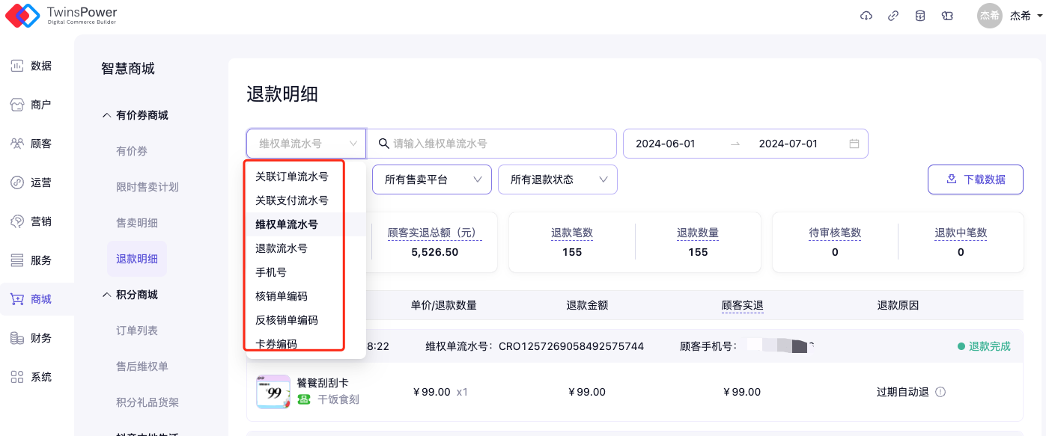
Task: Go to 财务 in the left sidebar
Action: (x=31, y=338)
